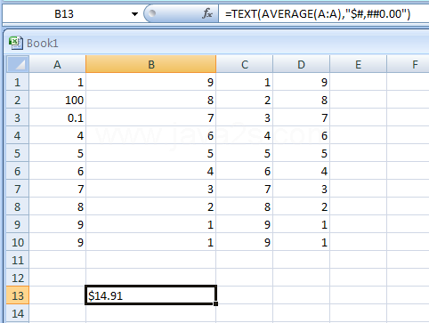Select column D header
This screenshot has width=429, height=323.
301,64
